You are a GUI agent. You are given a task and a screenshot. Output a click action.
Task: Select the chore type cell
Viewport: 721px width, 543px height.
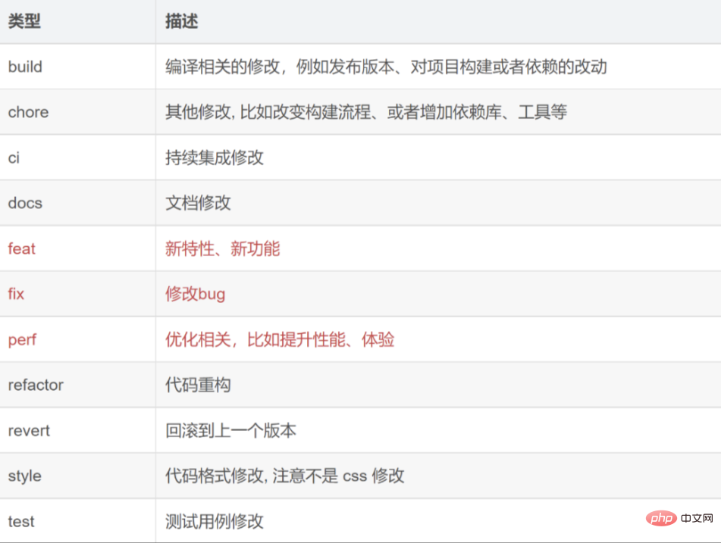(28, 112)
